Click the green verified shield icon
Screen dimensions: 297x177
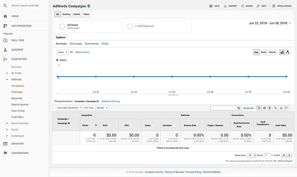(89, 6)
